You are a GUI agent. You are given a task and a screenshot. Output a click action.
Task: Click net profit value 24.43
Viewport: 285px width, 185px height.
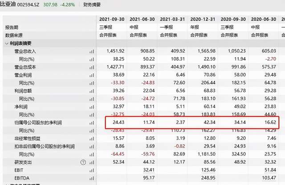(x=118, y=122)
